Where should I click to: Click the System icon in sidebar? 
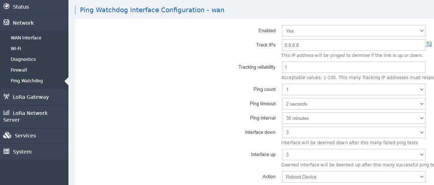click(6, 151)
